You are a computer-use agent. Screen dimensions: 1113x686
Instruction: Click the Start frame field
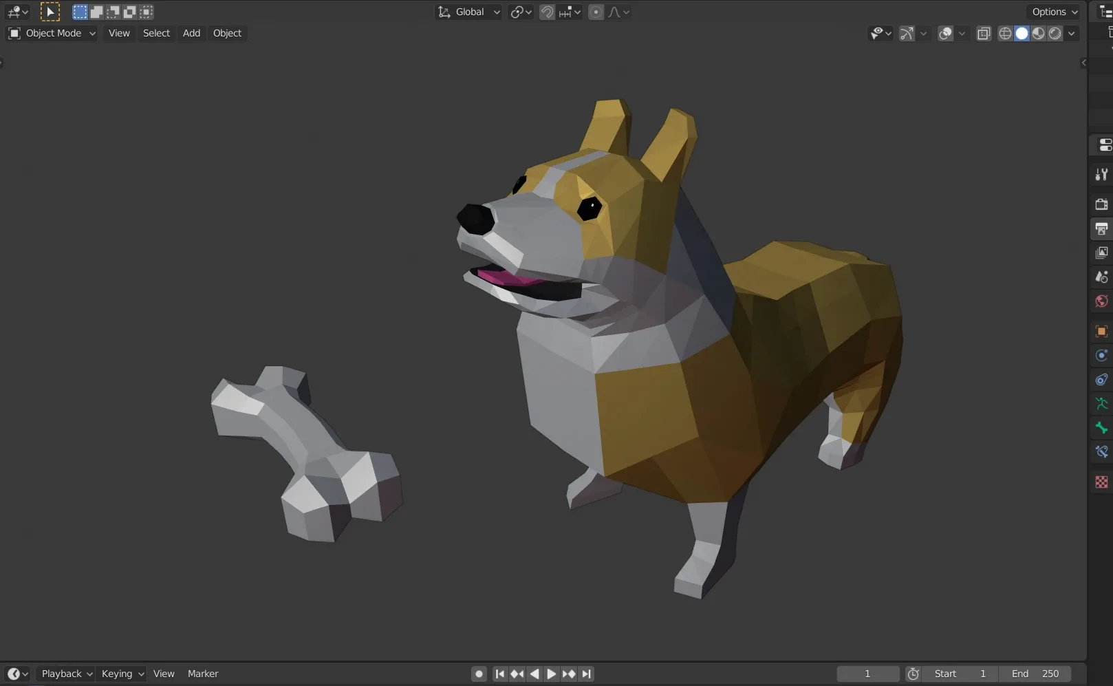point(960,674)
